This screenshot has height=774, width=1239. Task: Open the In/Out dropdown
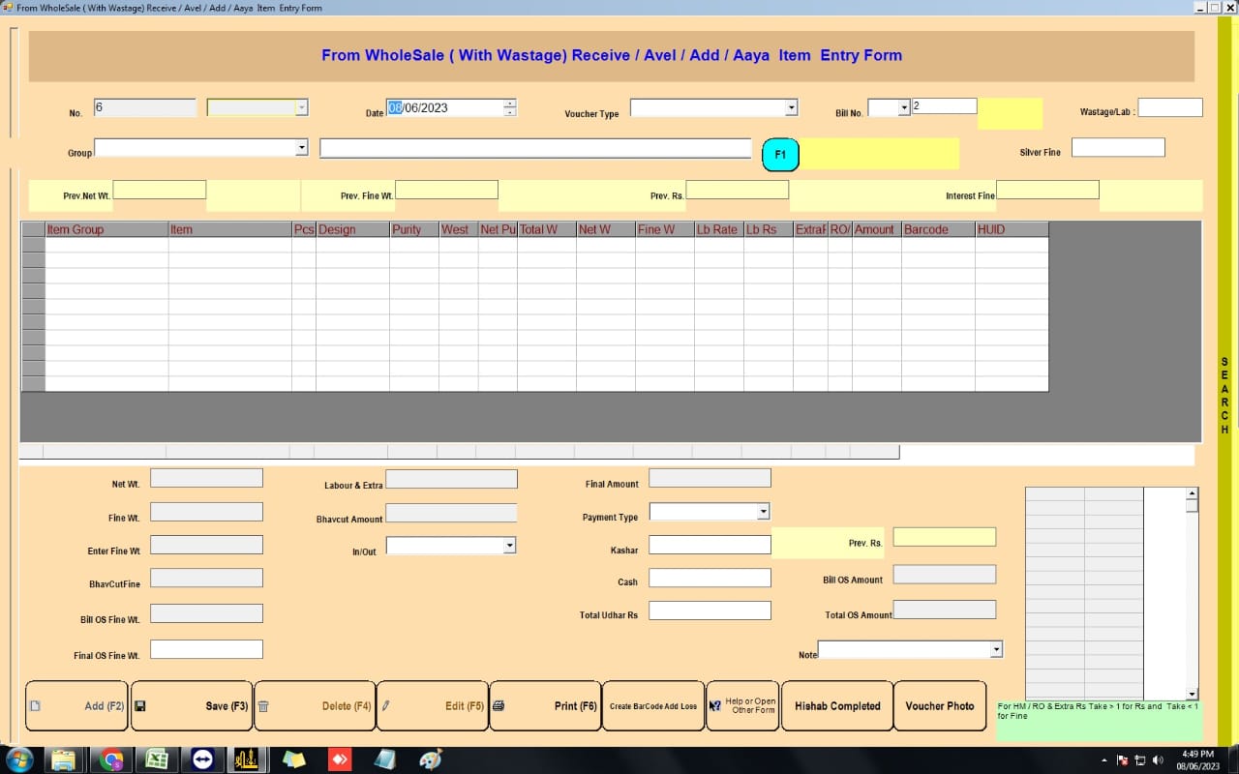pos(510,545)
